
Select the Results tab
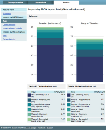[66, 2]
